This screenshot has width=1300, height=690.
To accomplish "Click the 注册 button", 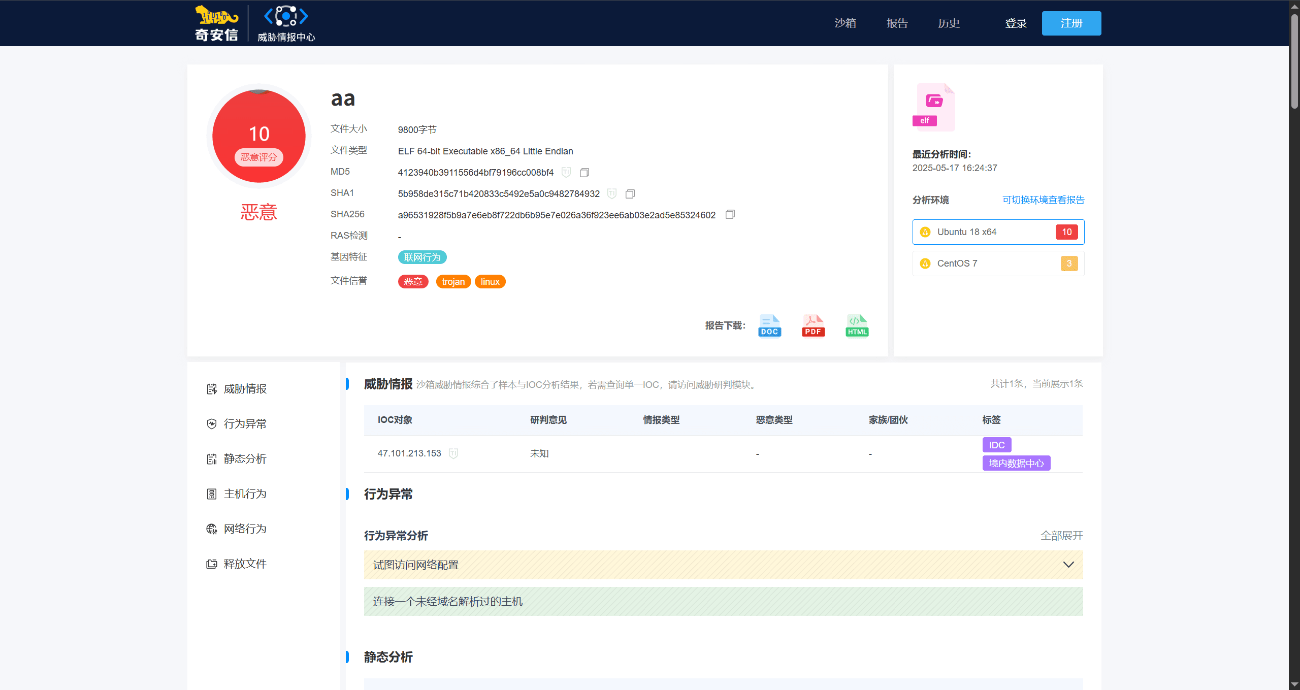I will [x=1071, y=23].
